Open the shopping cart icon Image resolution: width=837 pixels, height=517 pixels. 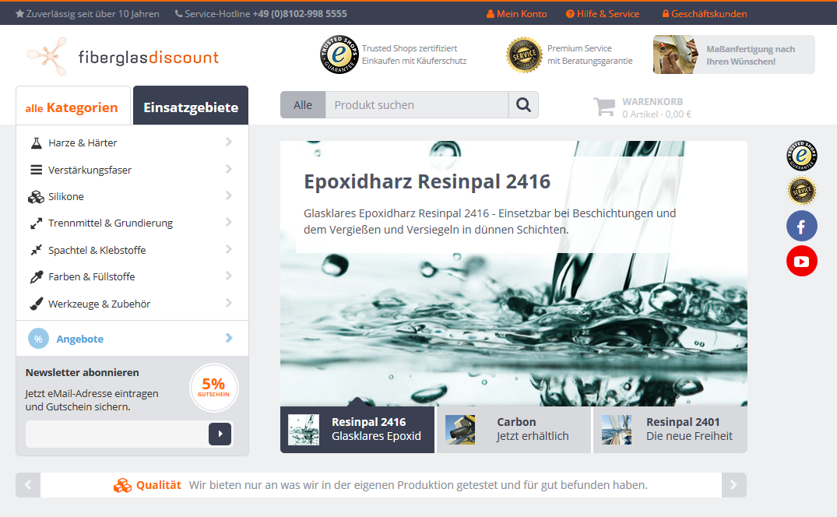[x=604, y=107]
